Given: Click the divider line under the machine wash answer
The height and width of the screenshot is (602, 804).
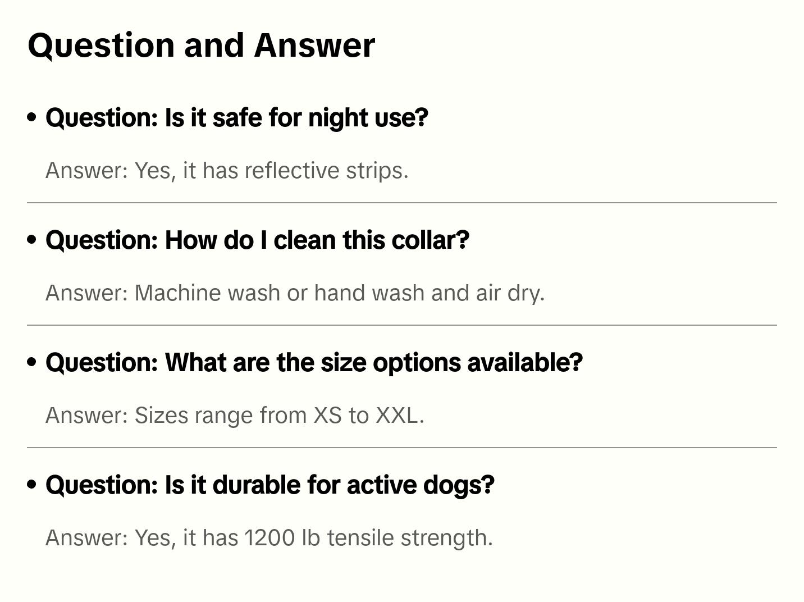Looking at the screenshot, I should click(x=401, y=325).
